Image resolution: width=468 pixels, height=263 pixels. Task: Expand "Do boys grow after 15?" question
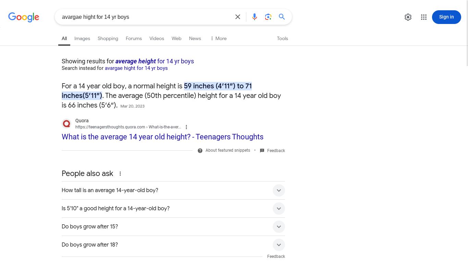(279, 227)
